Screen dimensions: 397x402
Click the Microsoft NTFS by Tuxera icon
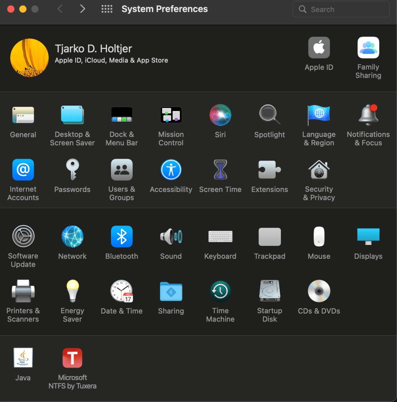tap(72, 358)
